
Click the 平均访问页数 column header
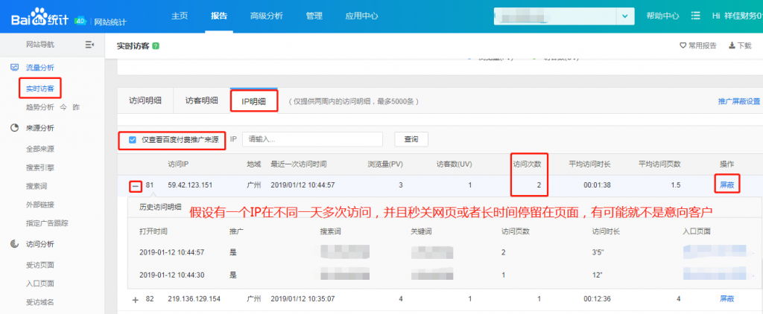659,164
